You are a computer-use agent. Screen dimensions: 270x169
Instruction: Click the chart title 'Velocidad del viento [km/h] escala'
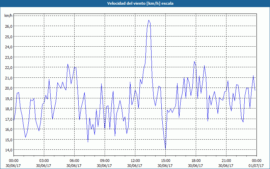tap(140, 3)
